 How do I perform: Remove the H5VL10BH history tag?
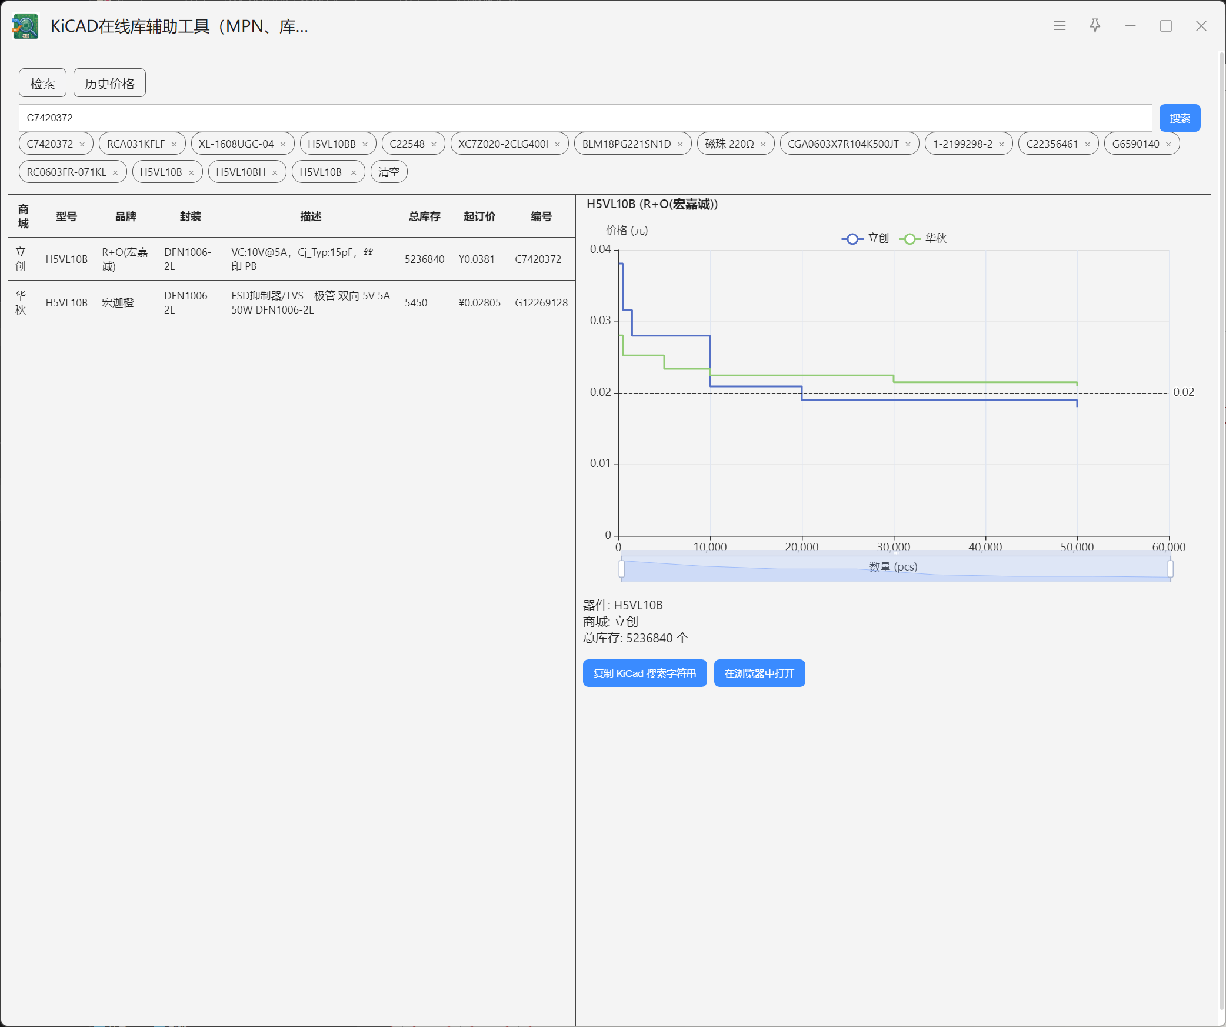click(x=275, y=173)
